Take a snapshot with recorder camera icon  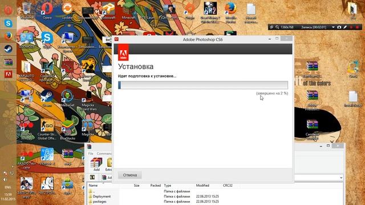pyautogui.click(x=339, y=27)
